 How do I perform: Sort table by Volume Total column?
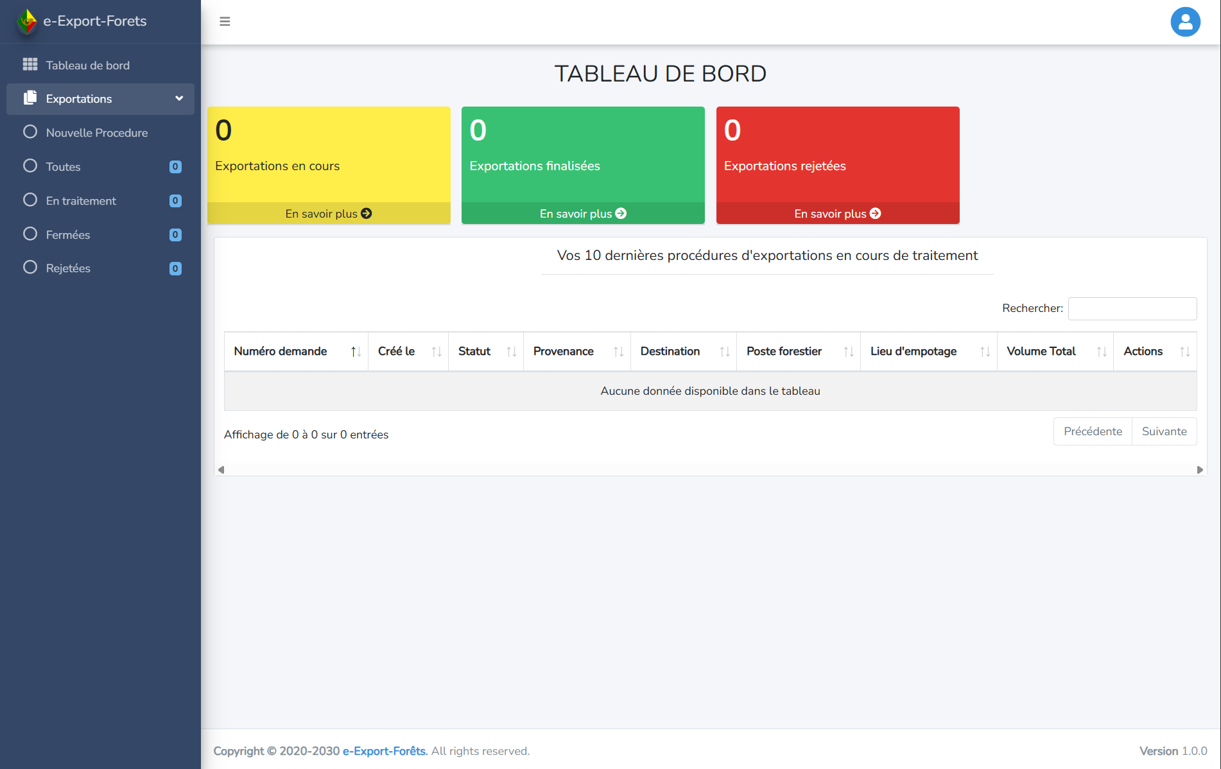1041,351
